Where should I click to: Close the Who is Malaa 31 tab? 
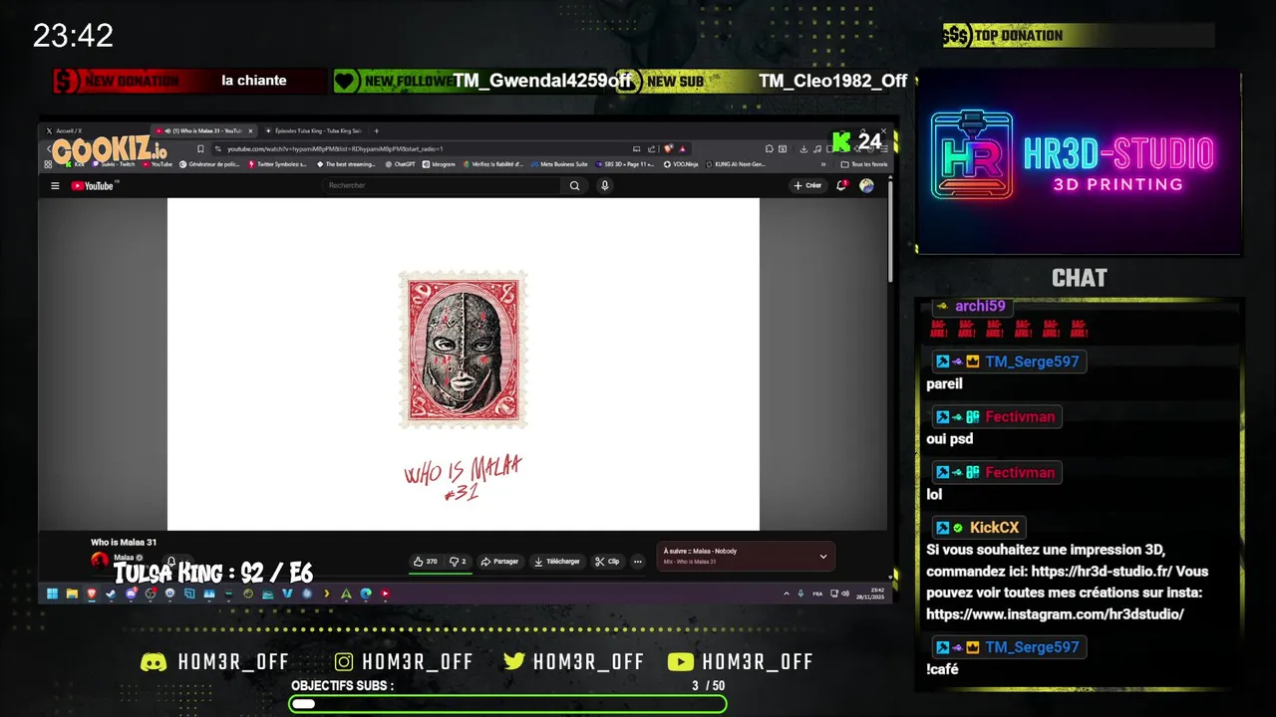click(250, 130)
